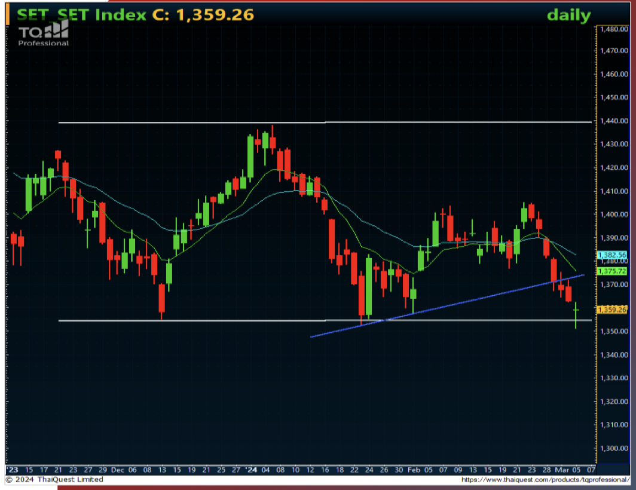Click the 1,470.00 price axis label
Screen dimensions: 636x490
tap(614, 51)
